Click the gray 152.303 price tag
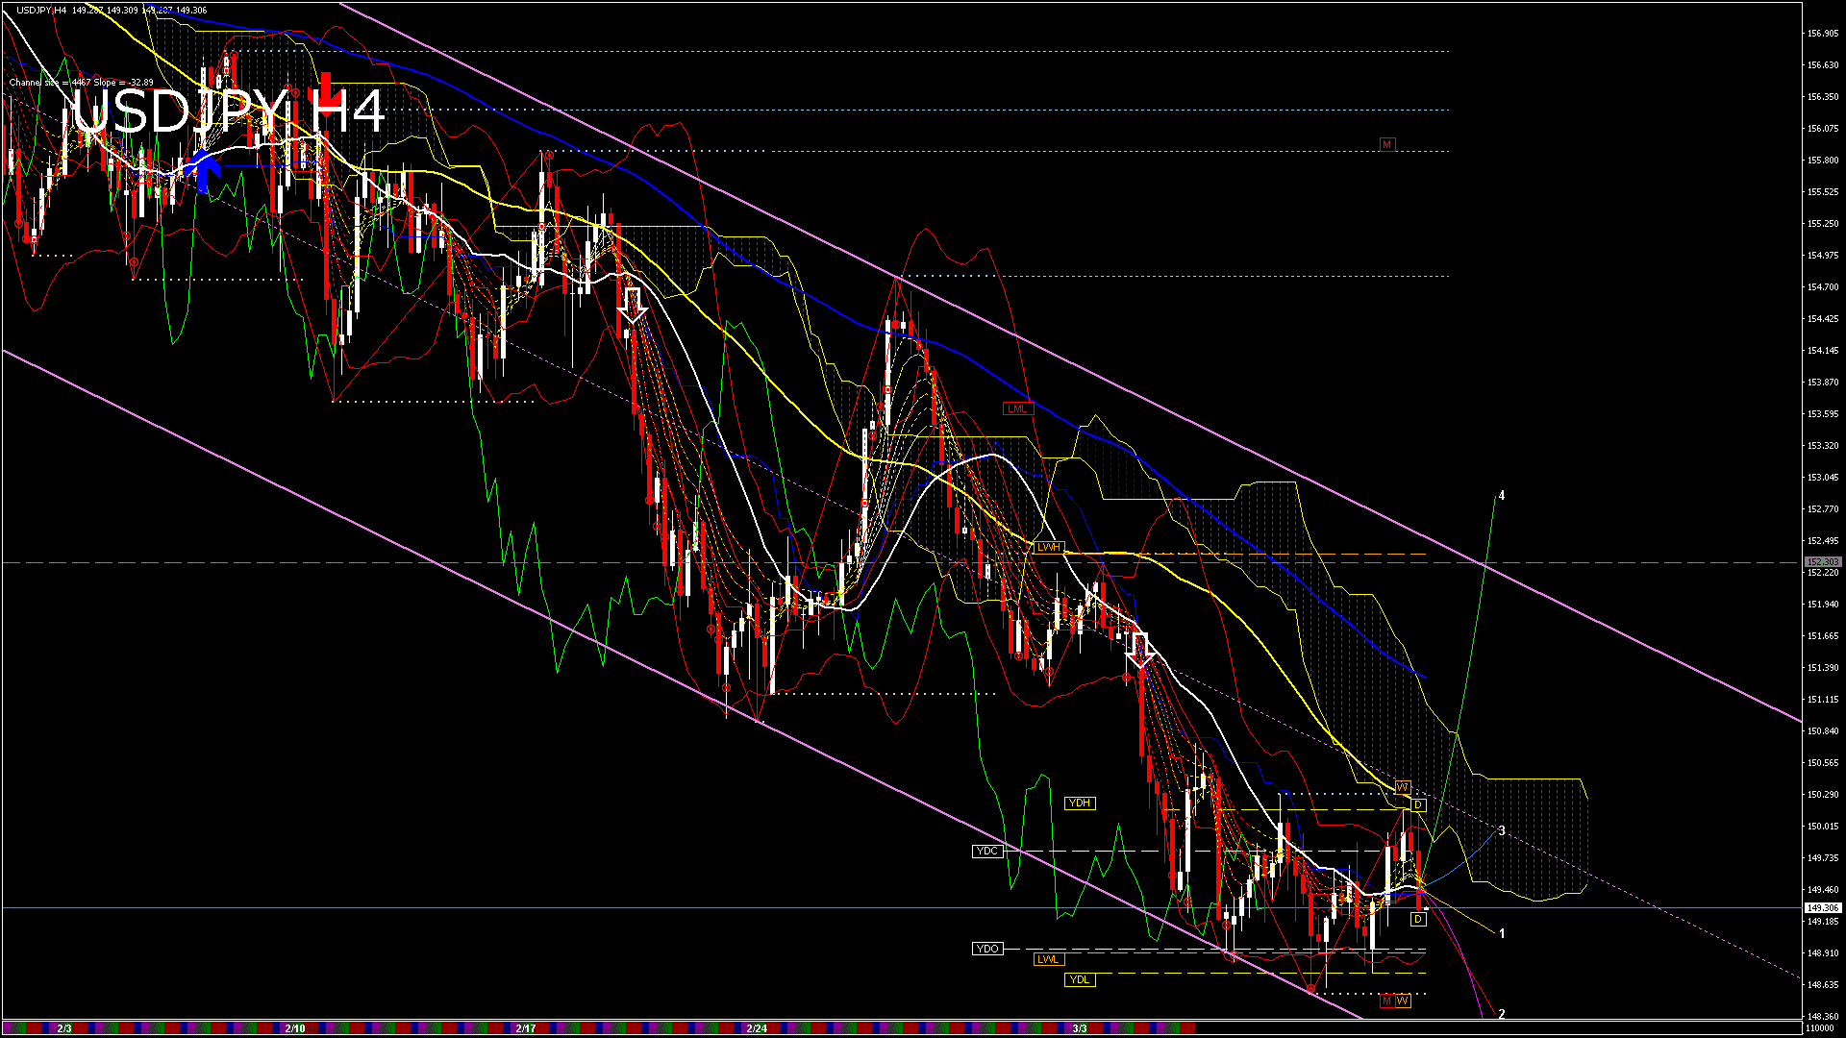1846x1038 pixels. click(1822, 562)
